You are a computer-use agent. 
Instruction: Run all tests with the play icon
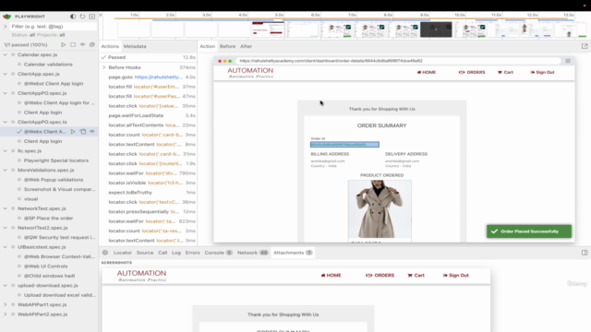click(x=64, y=45)
